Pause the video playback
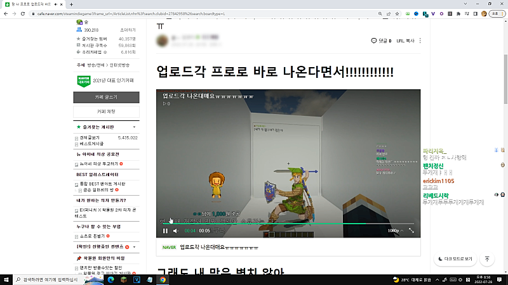 click(x=165, y=231)
